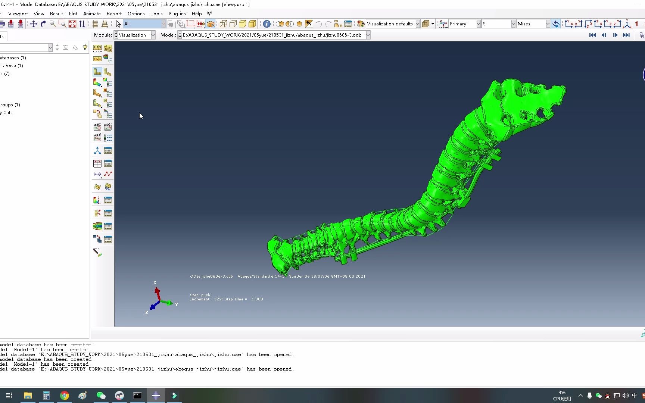Activate the Magnify View tool
The image size is (645, 403).
53,24
